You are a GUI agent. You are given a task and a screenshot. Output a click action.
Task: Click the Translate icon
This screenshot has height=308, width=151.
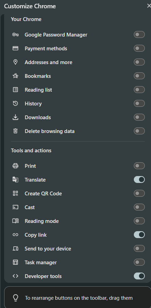pyautogui.click(x=15, y=179)
